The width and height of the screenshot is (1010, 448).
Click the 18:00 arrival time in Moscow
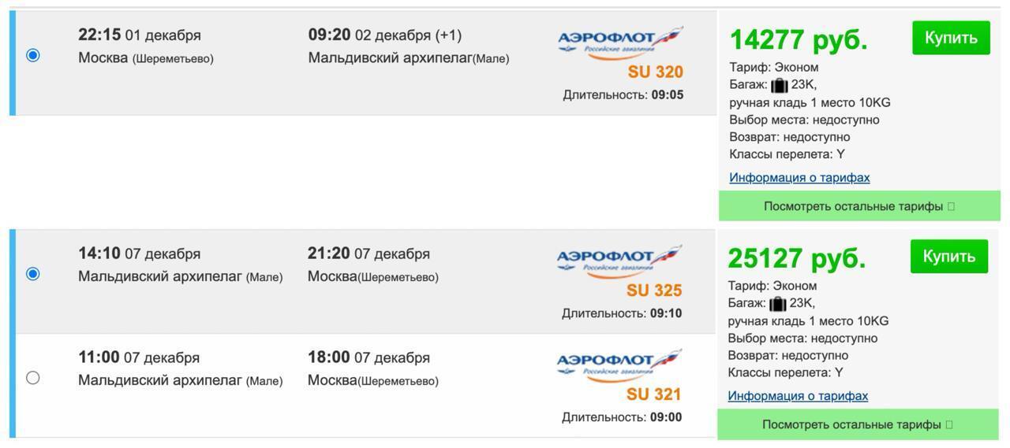(328, 357)
